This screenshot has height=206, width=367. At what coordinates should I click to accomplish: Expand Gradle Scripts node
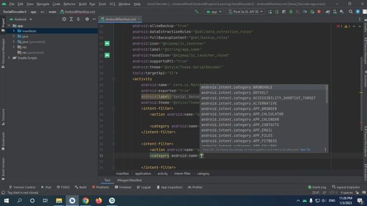pyautogui.click(x=9, y=58)
